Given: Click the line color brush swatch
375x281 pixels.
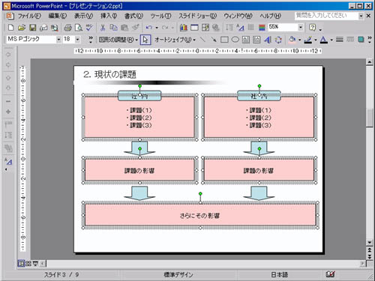Looking at the screenshot, I should (x=308, y=40).
